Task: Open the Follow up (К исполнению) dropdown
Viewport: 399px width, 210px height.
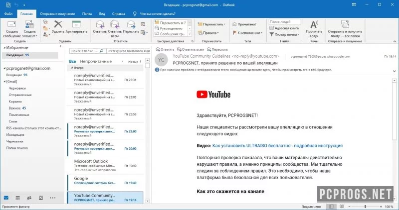Action: 247,33
